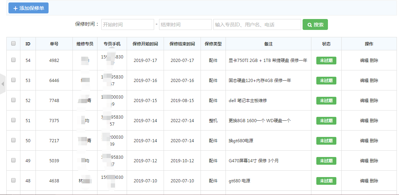This screenshot has width=399, height=195.
Task: Select the note 更换8GB 1600一个 WD硬盘一个
Action: [260, 120]
